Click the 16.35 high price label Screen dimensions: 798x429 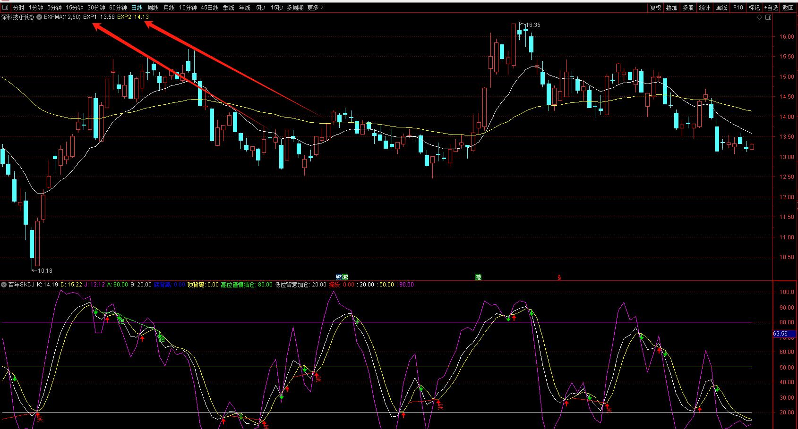(533, 25)
